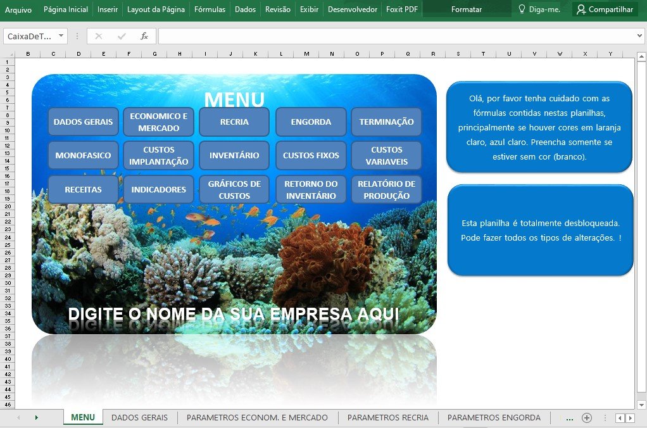Add a new sheet with plus icon

(x=586, y=418)
